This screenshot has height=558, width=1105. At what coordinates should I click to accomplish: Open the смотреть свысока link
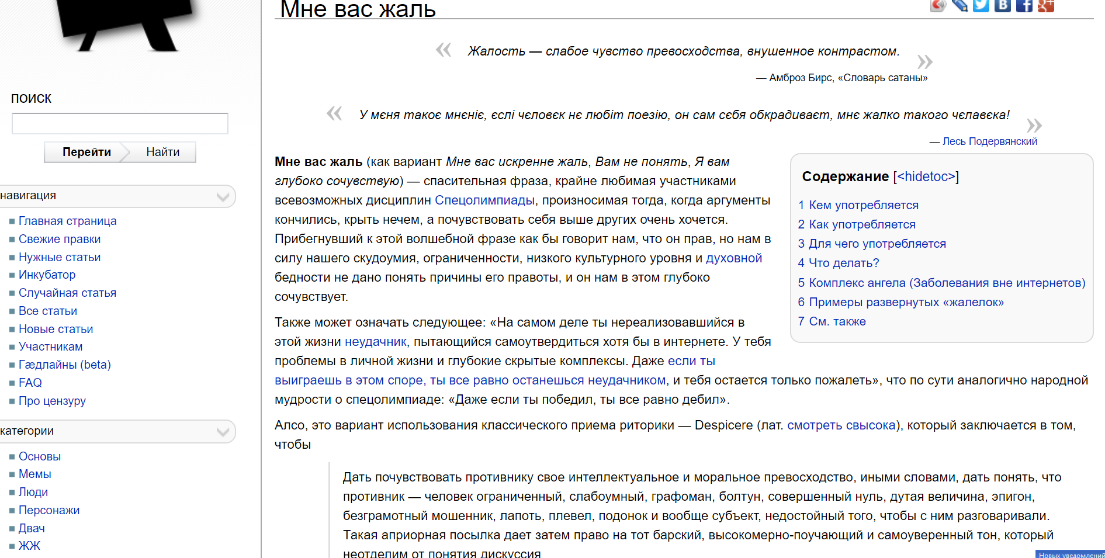(x=841, y=425)
